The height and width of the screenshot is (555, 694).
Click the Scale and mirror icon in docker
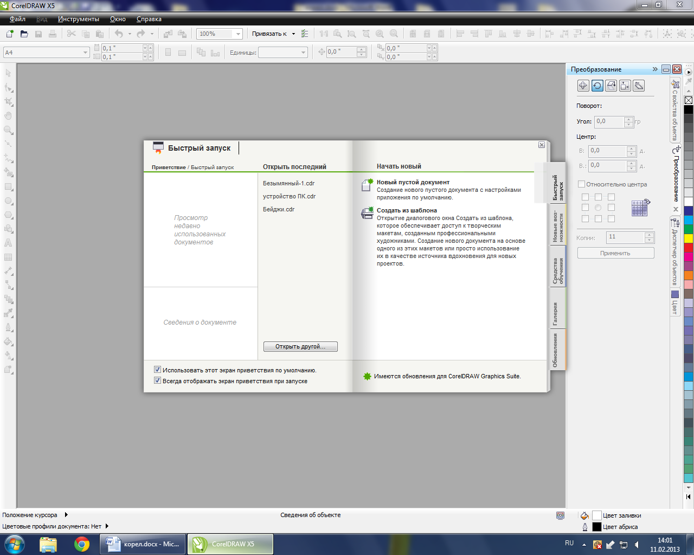[611, 86]
